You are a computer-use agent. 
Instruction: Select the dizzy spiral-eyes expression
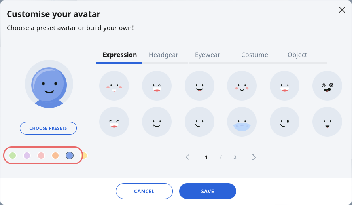[x=327, y=85]
